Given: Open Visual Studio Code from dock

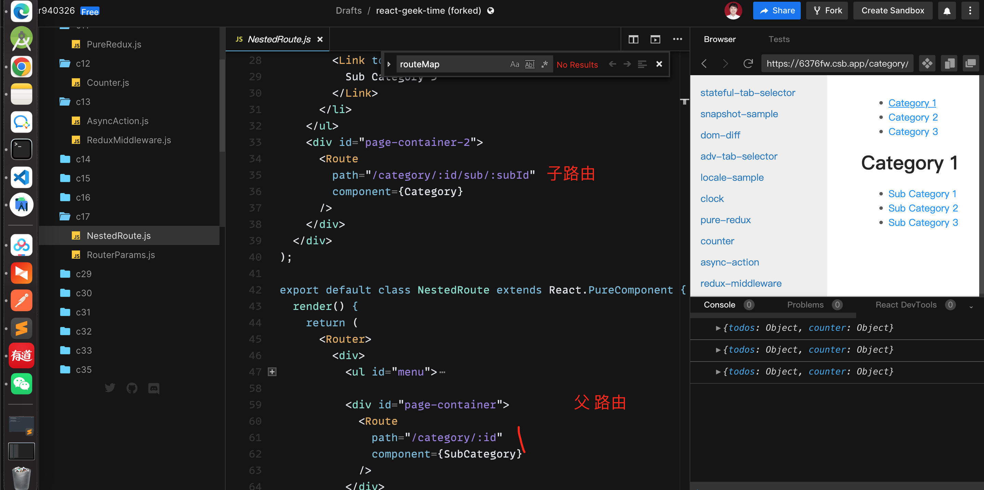Looking at the screenshot, I should tap(22, 177).
